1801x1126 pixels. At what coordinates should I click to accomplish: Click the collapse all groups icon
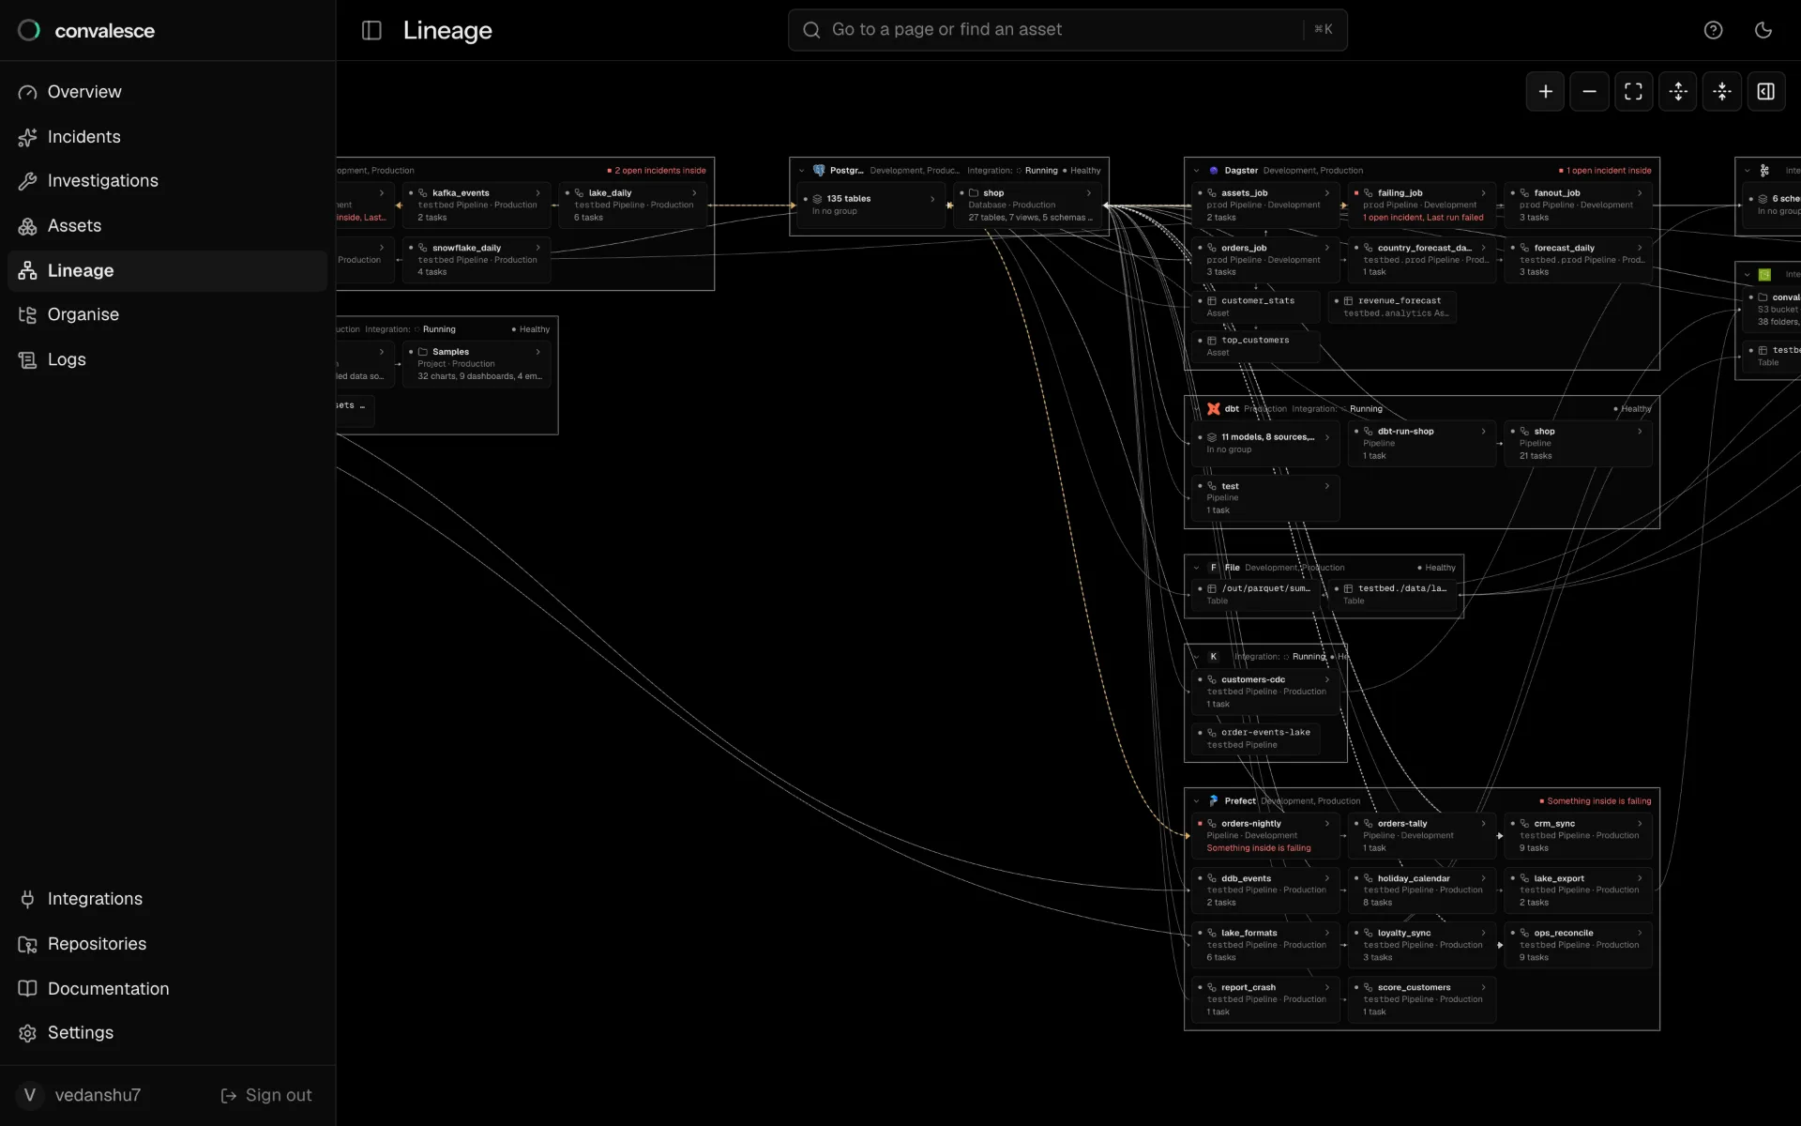point(1722,91)
